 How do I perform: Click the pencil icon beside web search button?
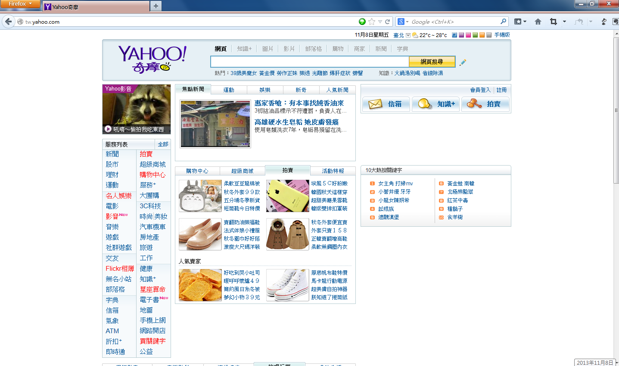pos(463,62)
